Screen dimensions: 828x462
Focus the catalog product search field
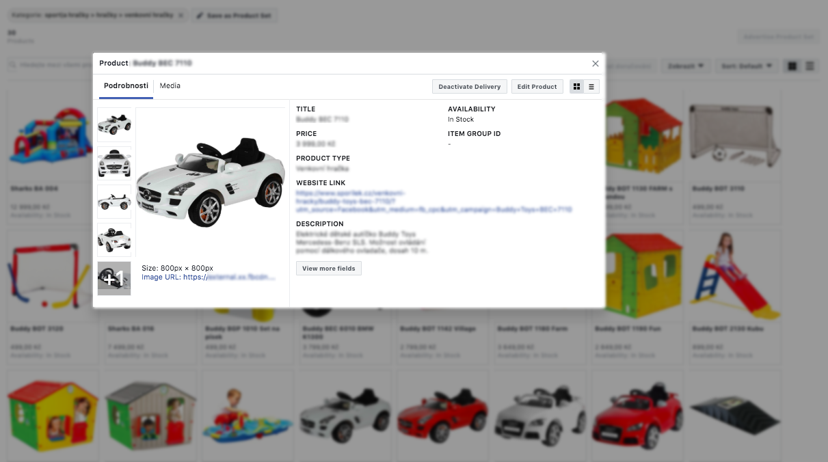pyautogui.click(x=51, y=66)
